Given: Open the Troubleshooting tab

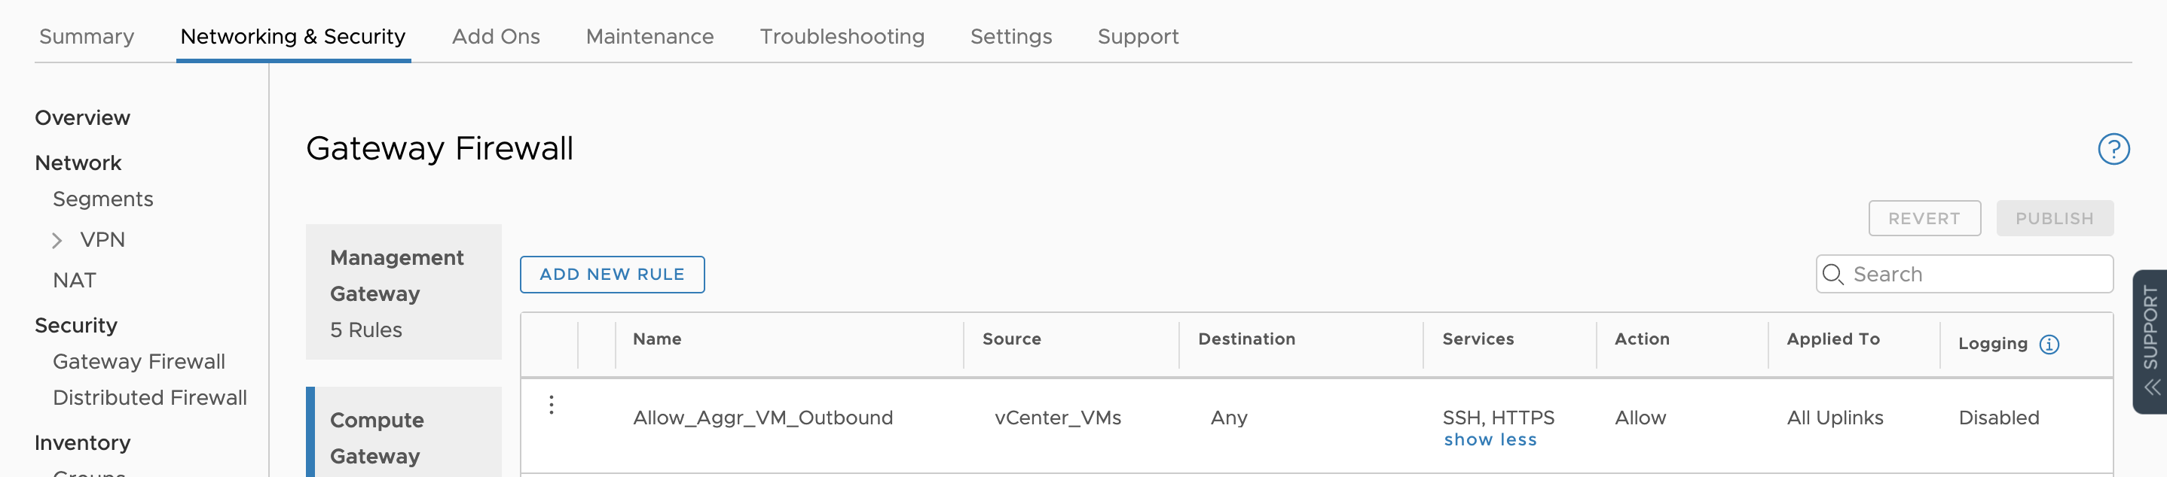Looking at the screenshot, I should tap(842, 36).
